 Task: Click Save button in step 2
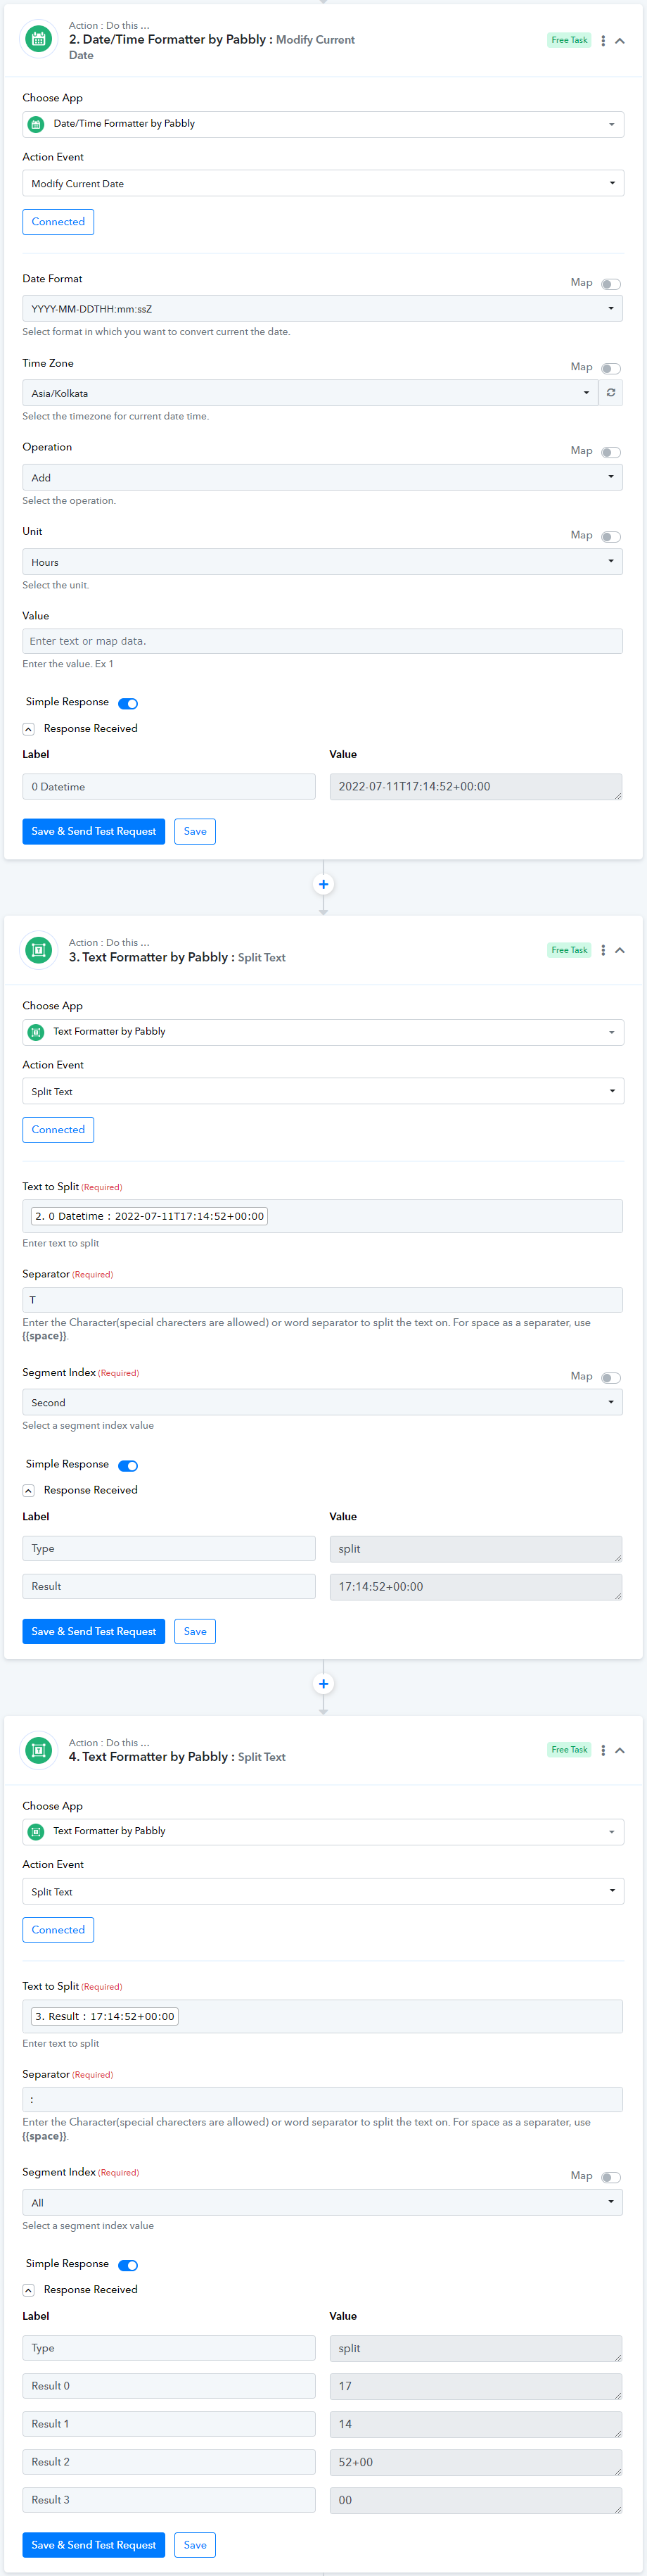pyautogui.click(x=195, y=831)
